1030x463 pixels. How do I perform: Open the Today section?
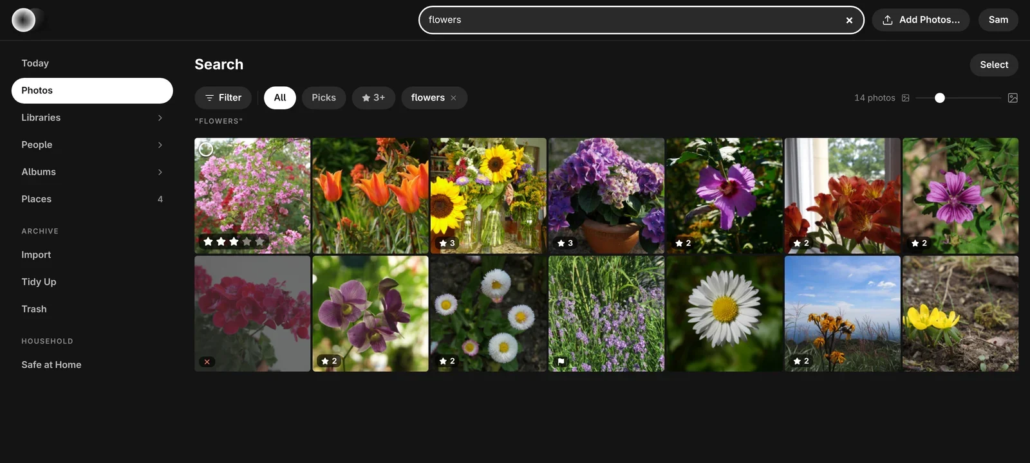click(92, 63)
